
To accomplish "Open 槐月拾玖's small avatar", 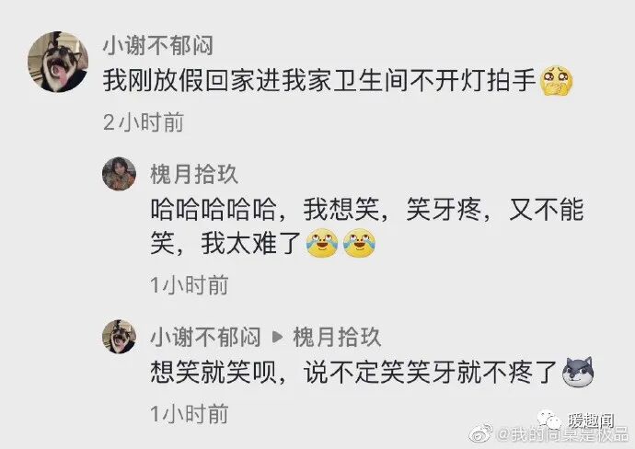I will tap(119, 174).
